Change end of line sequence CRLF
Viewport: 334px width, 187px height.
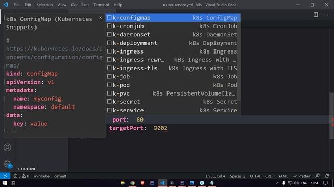coord(269,176)
